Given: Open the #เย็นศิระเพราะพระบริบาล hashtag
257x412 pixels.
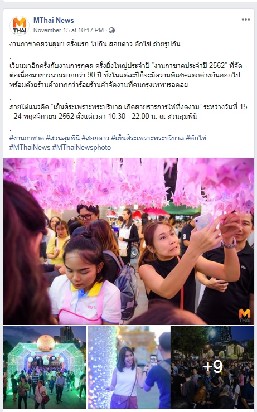Looking at the screenshot, I should click(147, 138).
